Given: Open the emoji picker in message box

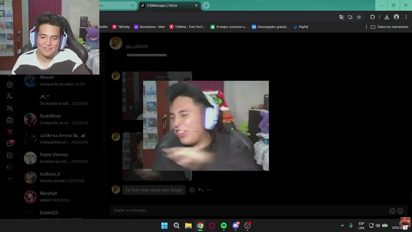Looking at the screenshot, I should pyautogui.click(x=400, y=211).
